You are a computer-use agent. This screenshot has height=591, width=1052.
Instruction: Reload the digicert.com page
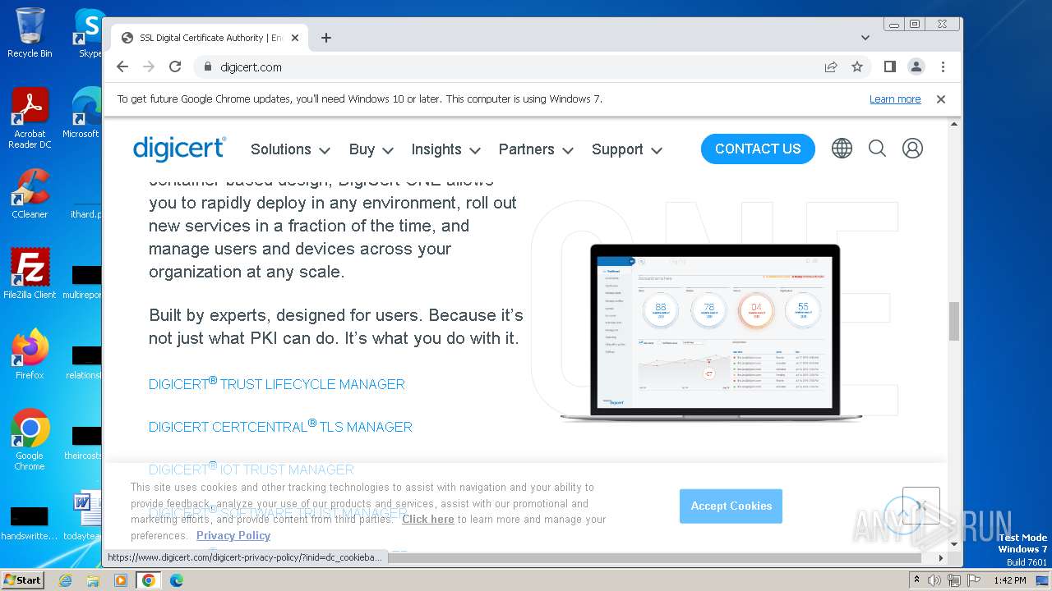(175, 67)
